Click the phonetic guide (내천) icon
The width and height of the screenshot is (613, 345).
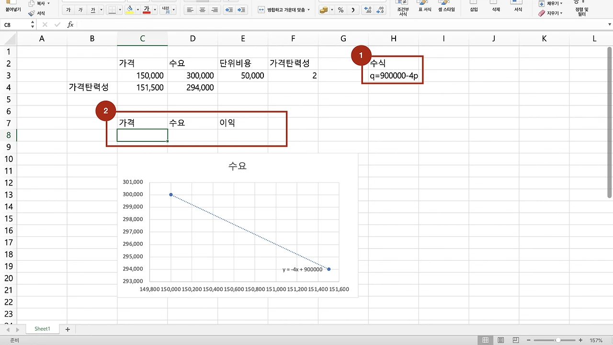pyautogui.click(x=165, y=10)
